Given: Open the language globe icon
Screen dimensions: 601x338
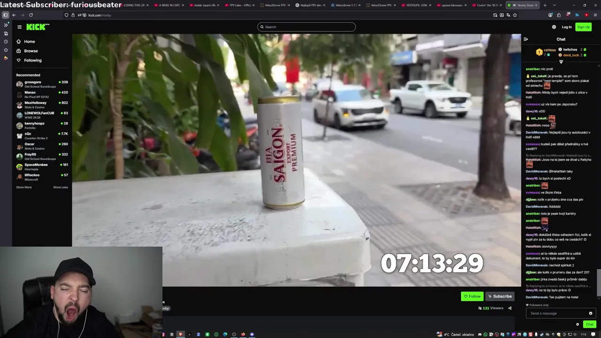Looking at the screenshot, I should pyautogui.click(x=554, y=27).
